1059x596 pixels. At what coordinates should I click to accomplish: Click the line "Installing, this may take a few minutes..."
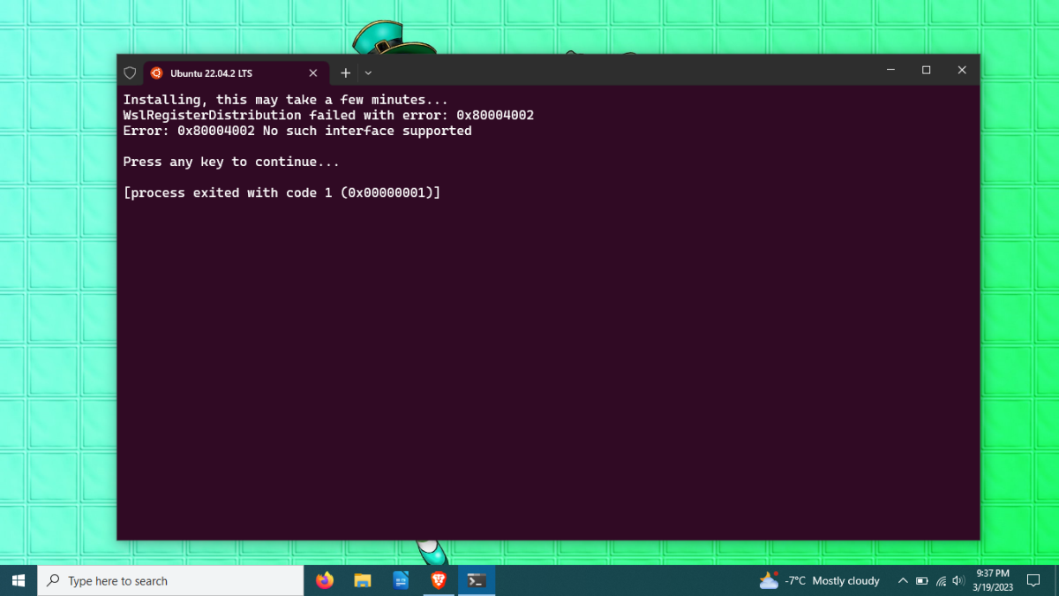pyautogui.click(x=285, y=100)
